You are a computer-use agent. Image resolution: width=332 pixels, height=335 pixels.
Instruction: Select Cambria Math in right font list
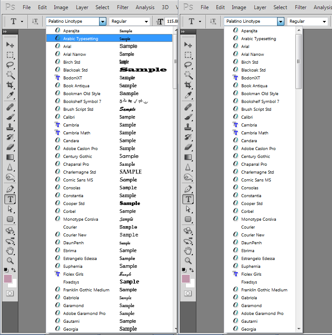point(260,133)
